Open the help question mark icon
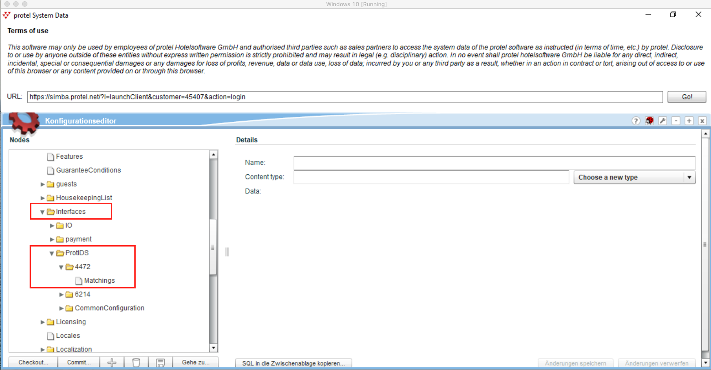711x370 pixels. [636, 121]
